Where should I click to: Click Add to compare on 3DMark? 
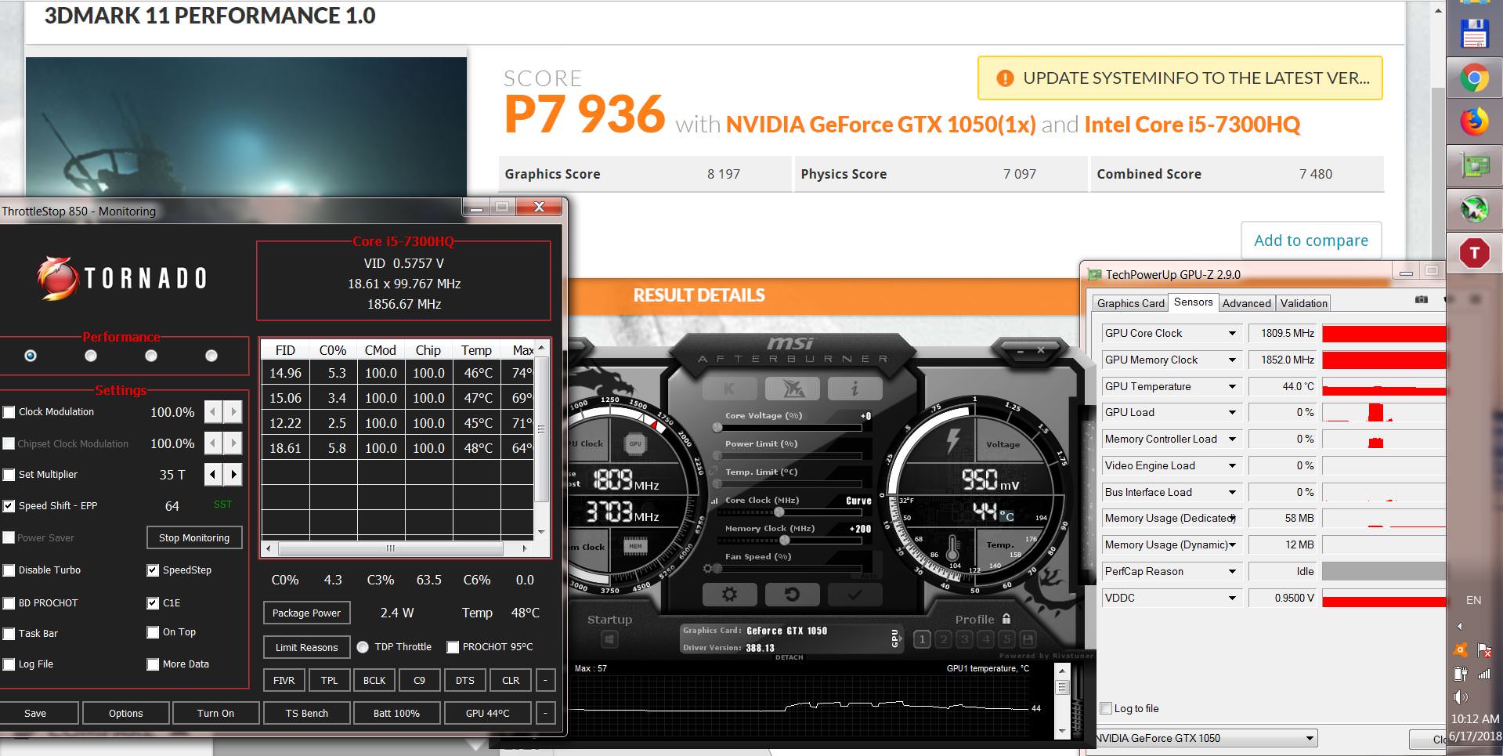[1311, 241]
